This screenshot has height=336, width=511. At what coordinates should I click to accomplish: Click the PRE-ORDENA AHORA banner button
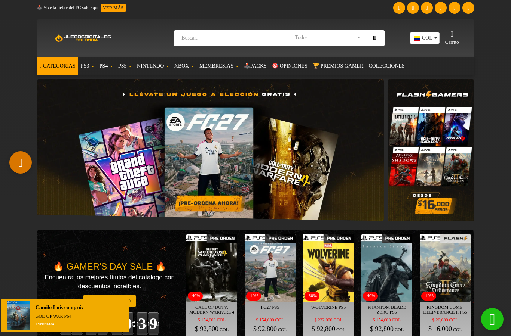tap(208, 203)
